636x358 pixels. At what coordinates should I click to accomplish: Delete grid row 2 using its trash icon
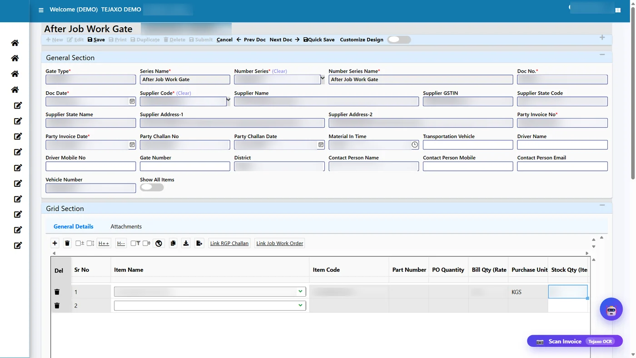click(x=57, y=305)
